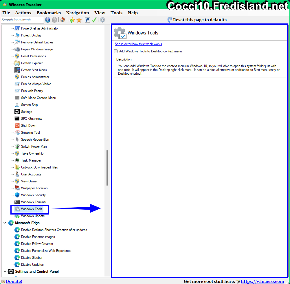Open the Actions menu
The height and width of the screenshot is (284, 290).
click(x=23, y=13)
